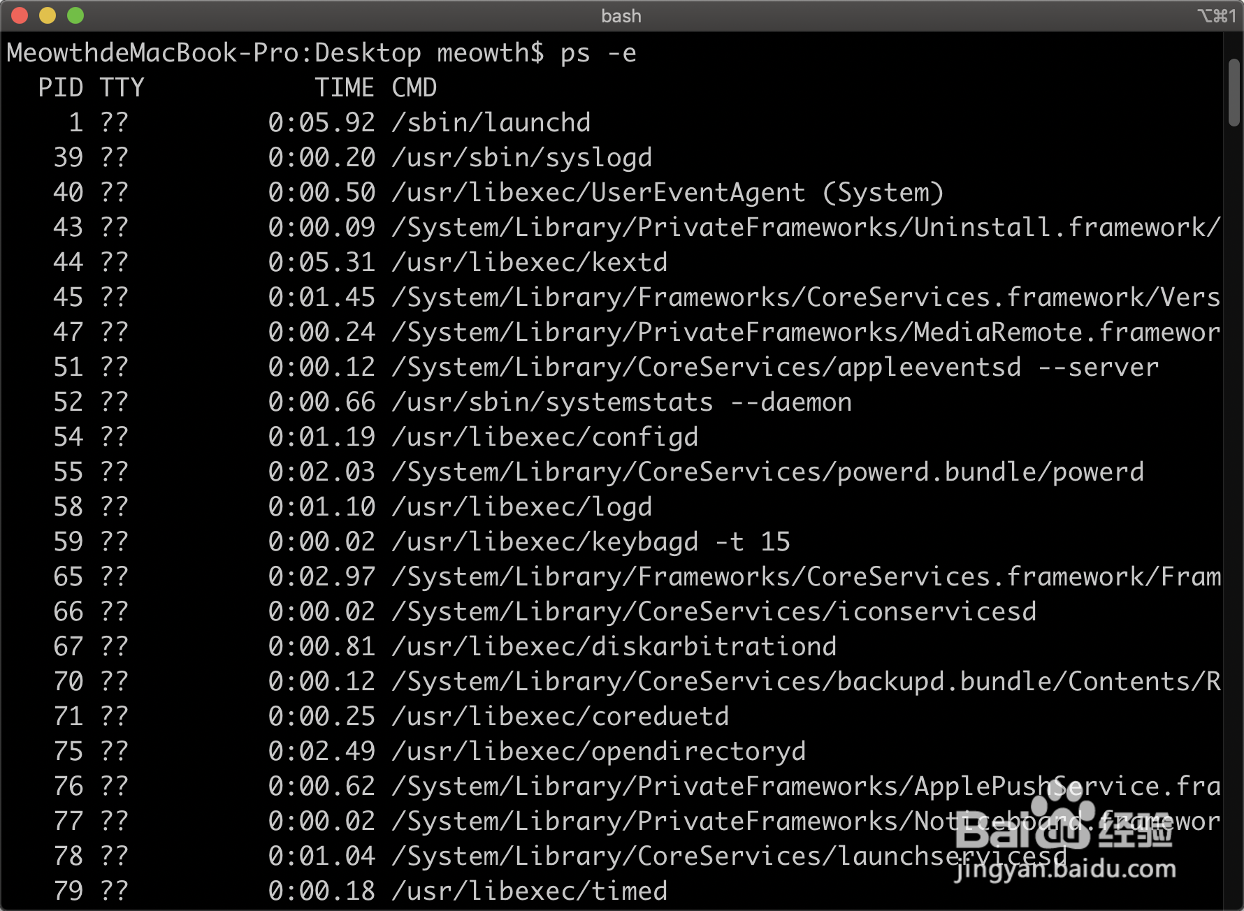Click the keyboard shortcut indicator in title bar
The width and height of the screenshot is (1244, 911).
click(x=1216, y=15)
